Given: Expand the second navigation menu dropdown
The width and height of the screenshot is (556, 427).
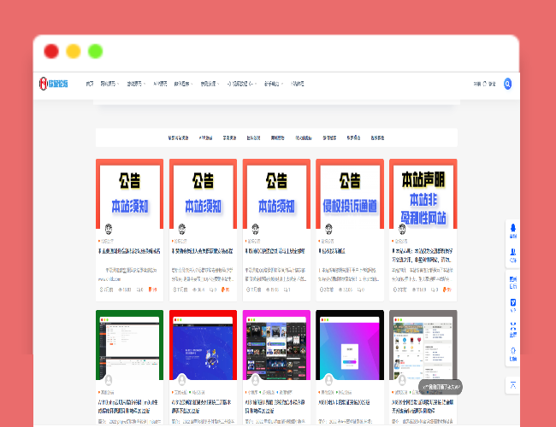Looking at the screenshot, I should pyautogui.click(x=110, y=84).
